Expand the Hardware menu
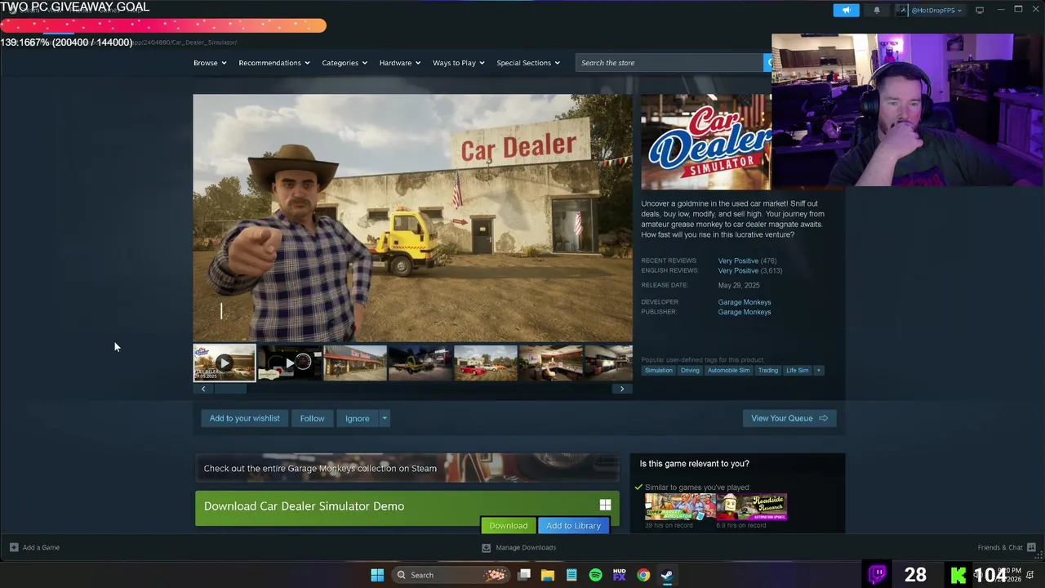 [399, 63]
